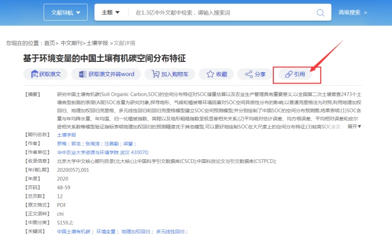Open journal link 土壤学报 in details

click(x=66, y=135)
